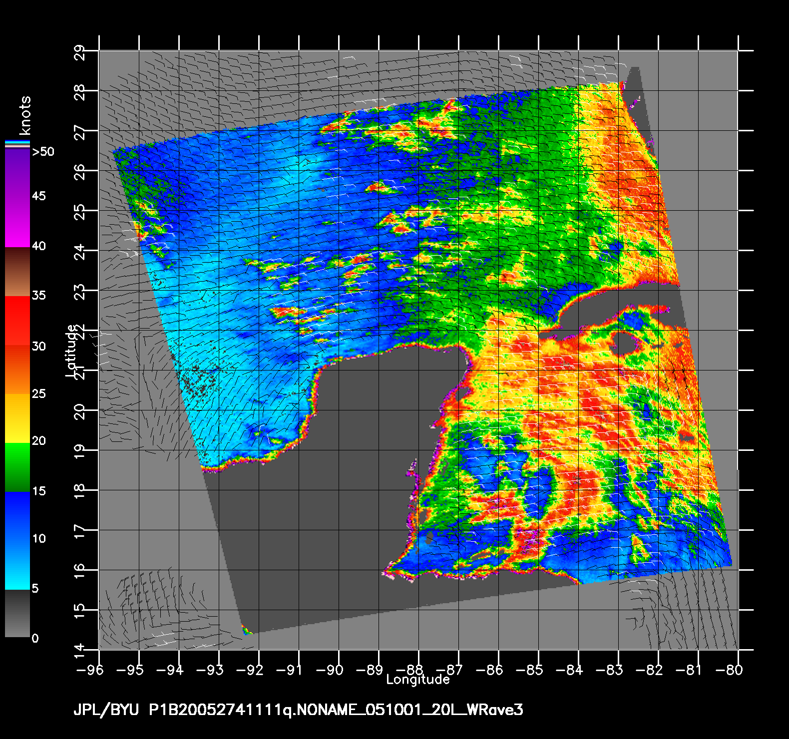Click the latitude tick label '28'

click(80, 92)
